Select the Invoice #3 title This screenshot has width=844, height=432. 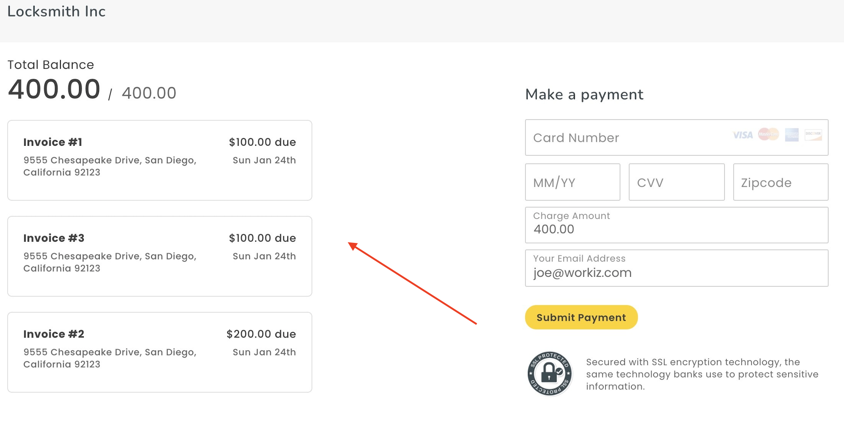pos(54,238)
